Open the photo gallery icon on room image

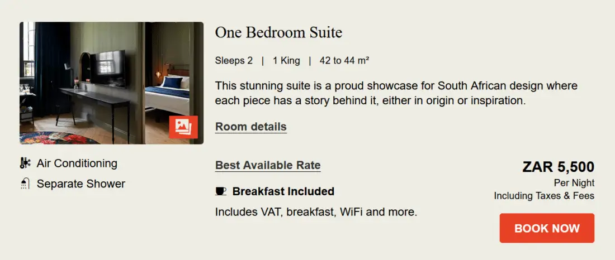coord(183,127)
